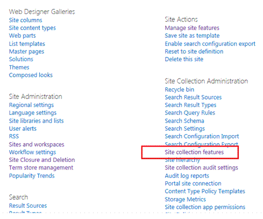This screenshot has width=263, height=219.
Task: Open Site collection features link
Action: click(194, 152)
